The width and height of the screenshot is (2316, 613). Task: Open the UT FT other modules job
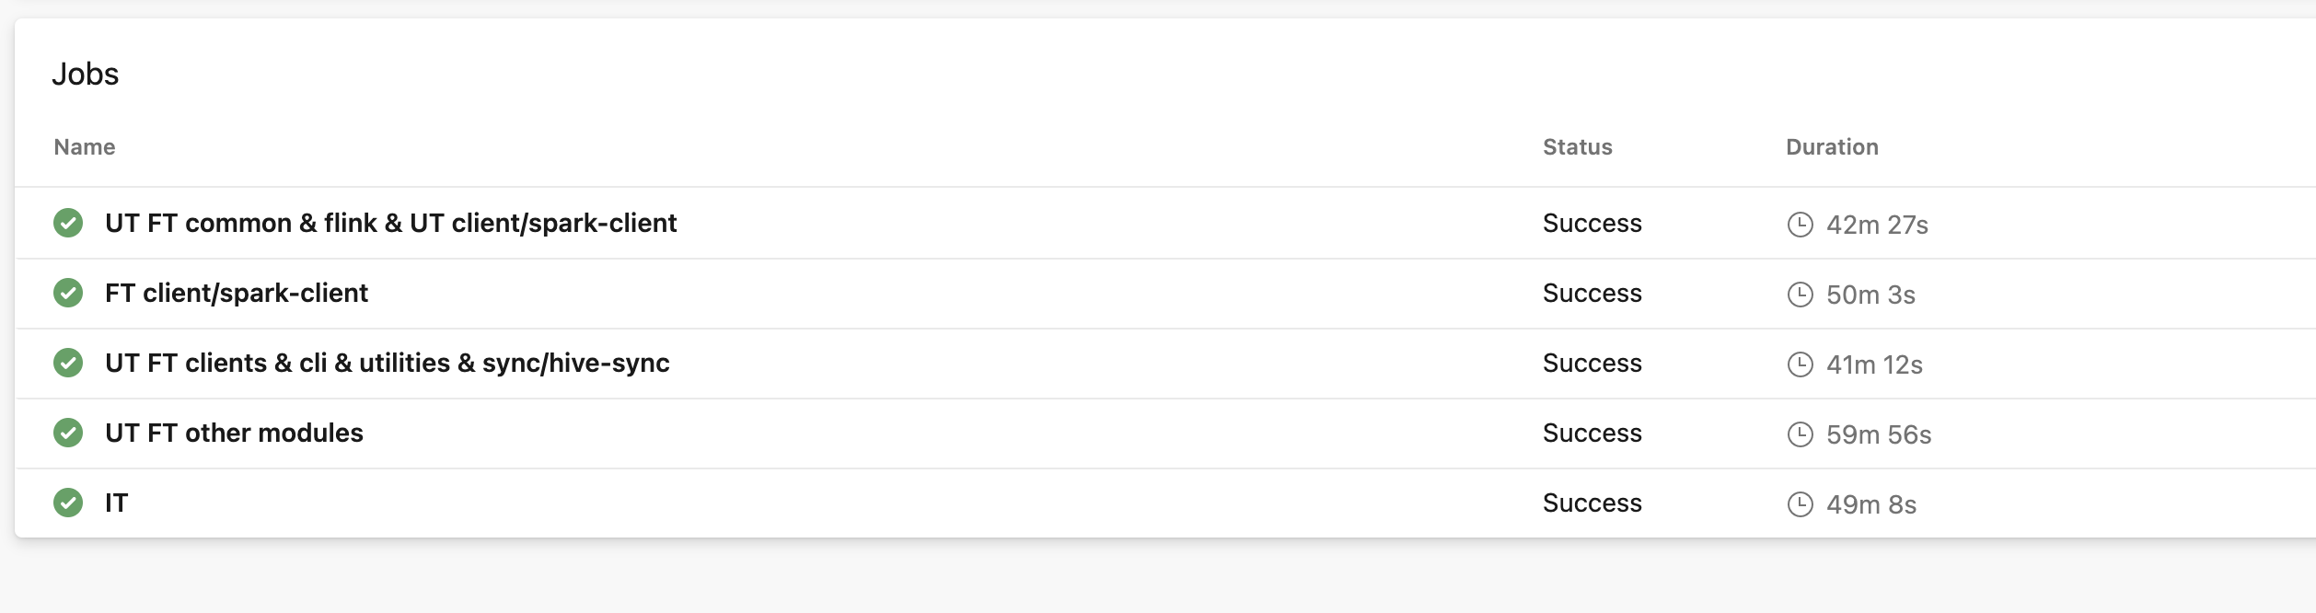235,433
